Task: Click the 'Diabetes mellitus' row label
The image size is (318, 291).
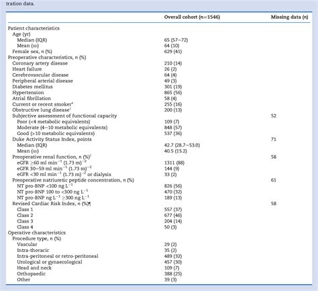Action: (33, 87)
